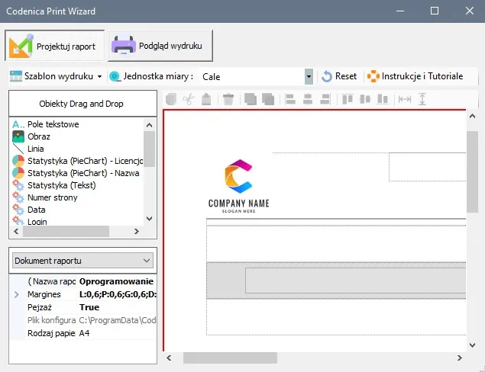
Task: Click the dotted box at top right of canvas
Action: [x=428, y=167]
